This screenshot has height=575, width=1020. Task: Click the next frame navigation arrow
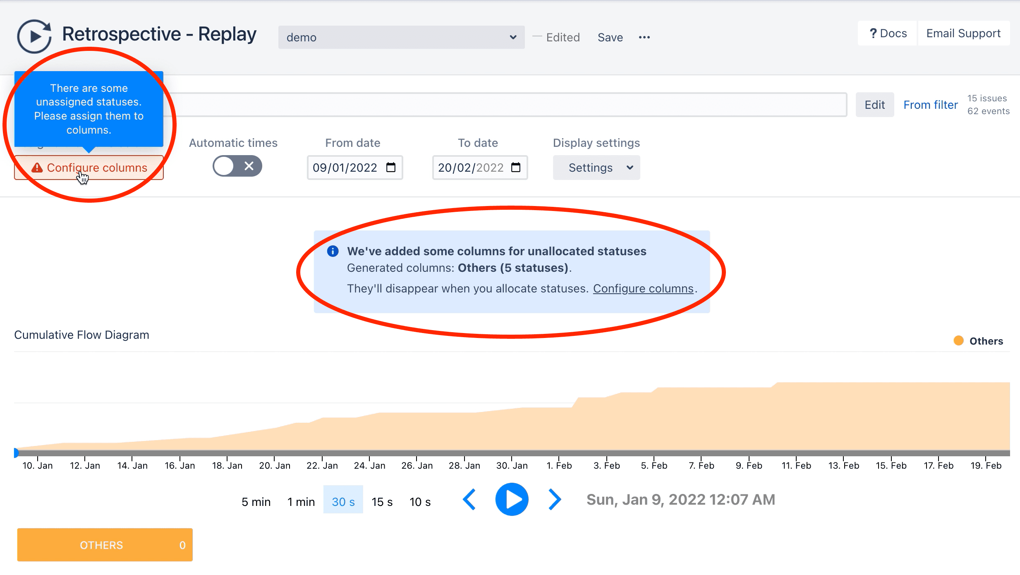[x=553, y=499]
